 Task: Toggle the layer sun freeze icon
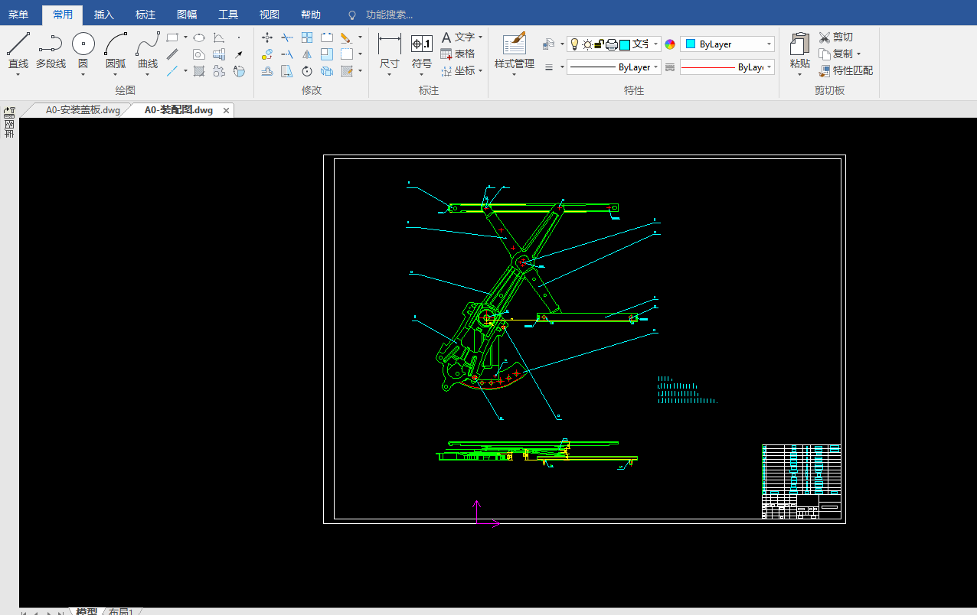click(587, 44)
